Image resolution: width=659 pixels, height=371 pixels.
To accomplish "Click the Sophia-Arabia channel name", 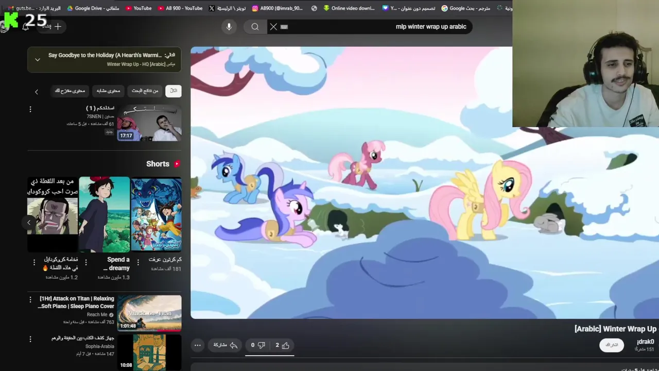I will [100, 346].
